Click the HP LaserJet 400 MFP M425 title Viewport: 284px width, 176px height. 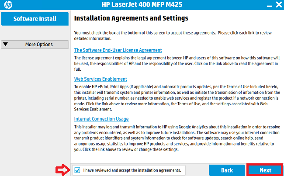click(x=142, y=4)
